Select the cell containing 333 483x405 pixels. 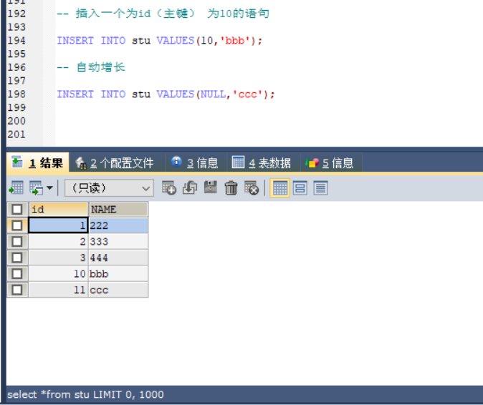[x=118, y=241]
